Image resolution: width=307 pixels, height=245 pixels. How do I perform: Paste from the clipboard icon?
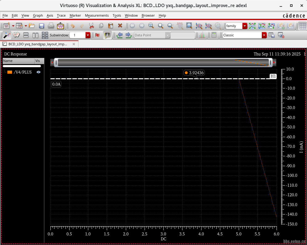click(x=111, y=26)
